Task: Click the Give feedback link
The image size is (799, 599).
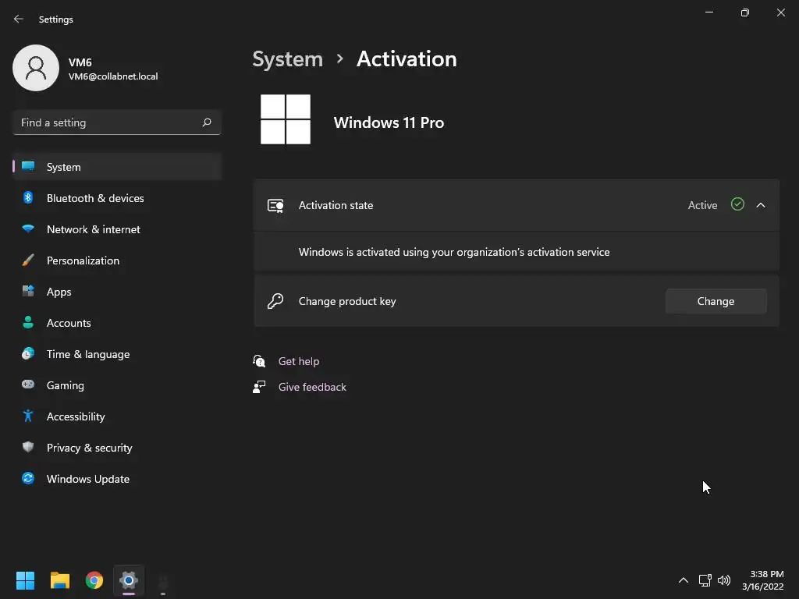Action: pyautogui.click(x=312, y=387)
